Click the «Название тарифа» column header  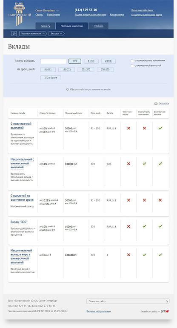18,113
